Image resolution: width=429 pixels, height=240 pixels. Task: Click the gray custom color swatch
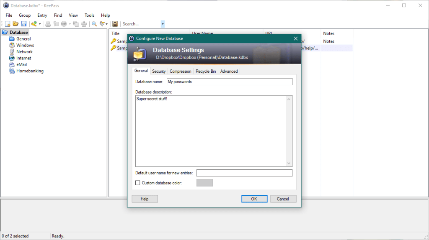tap(204, 183)
